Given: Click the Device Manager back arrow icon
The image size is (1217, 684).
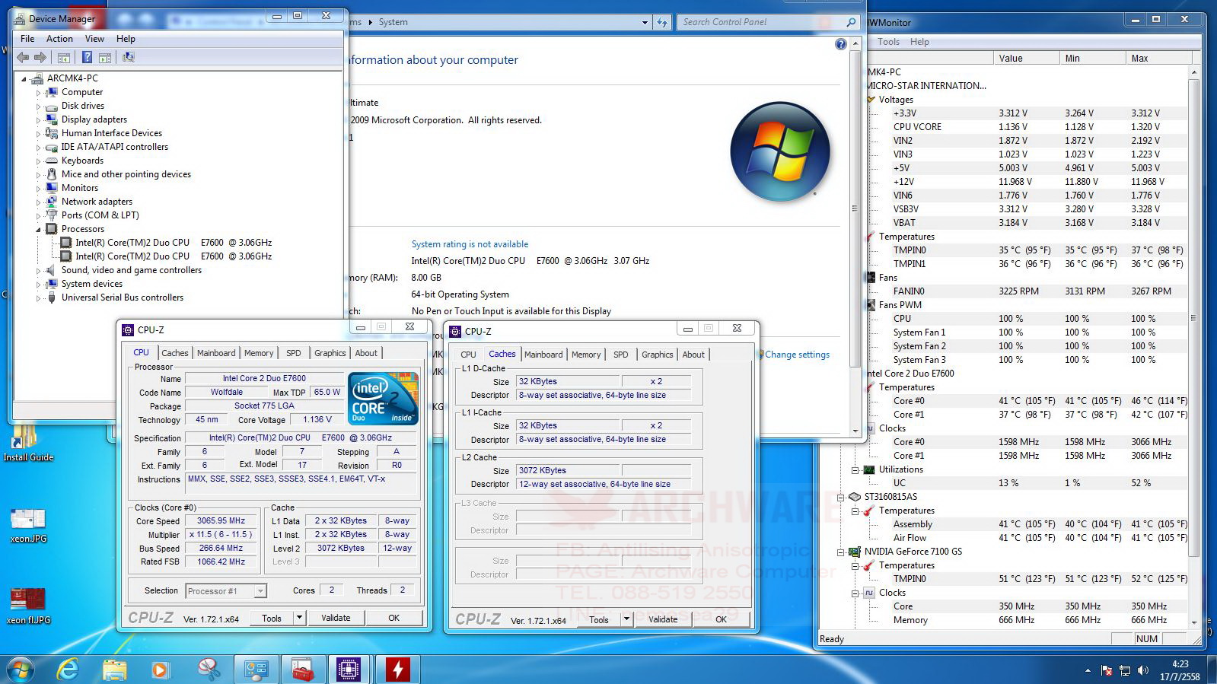Looking at the screenshot, I should (23, 57).
